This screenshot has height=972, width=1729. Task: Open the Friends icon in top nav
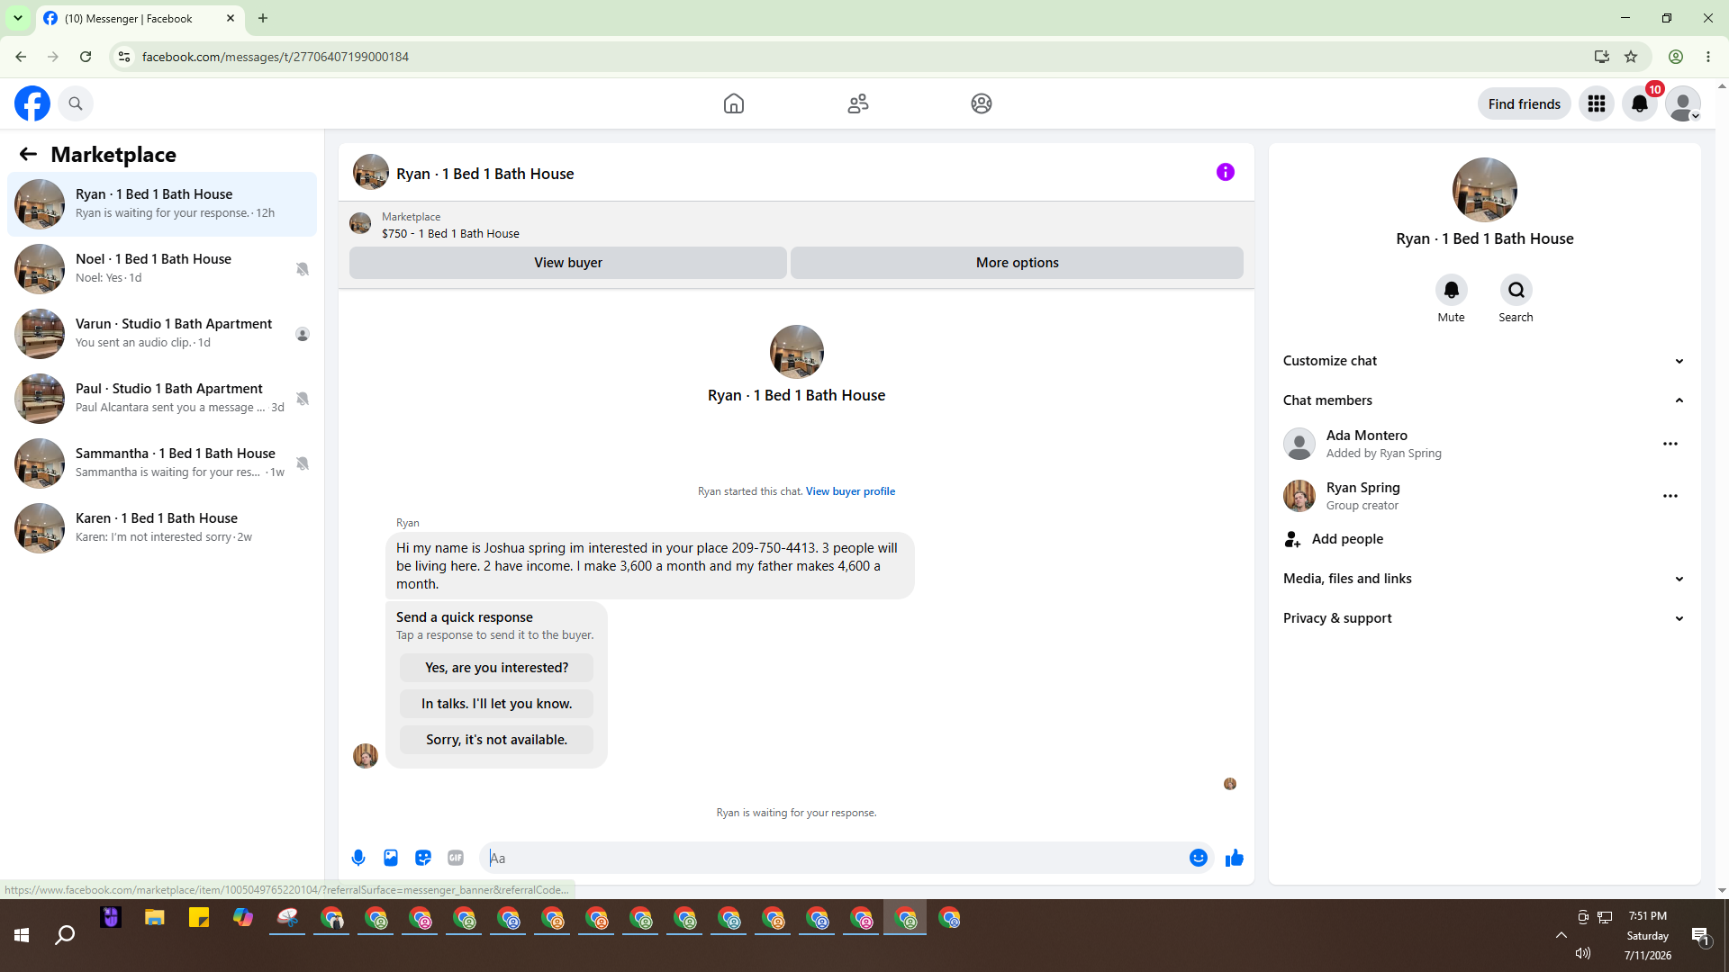pos(858,103)
